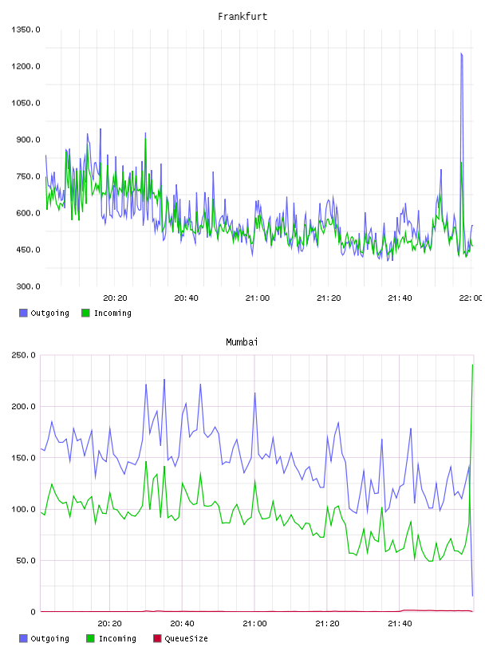Image resolution: width=485 pixels, height=651 pixels.
Task: Click the green Incoming swatch in Frankfurt legend
Action: pos(85,313)
